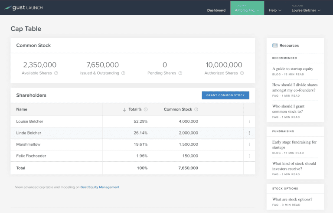
Task: Click the Total % column info icon
Action: pyautogui.click(x=146, y=110)
